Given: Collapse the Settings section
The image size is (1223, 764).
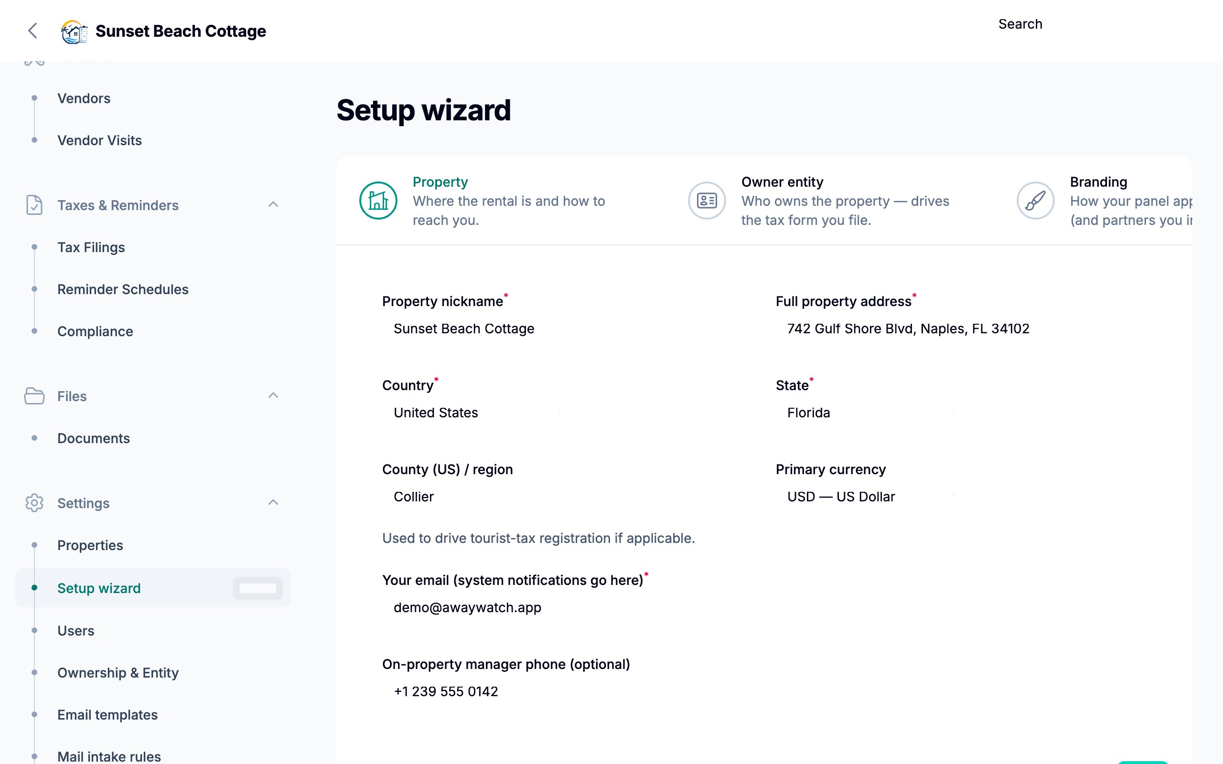Looking at the screenshot, I should [x=273, y=502].
